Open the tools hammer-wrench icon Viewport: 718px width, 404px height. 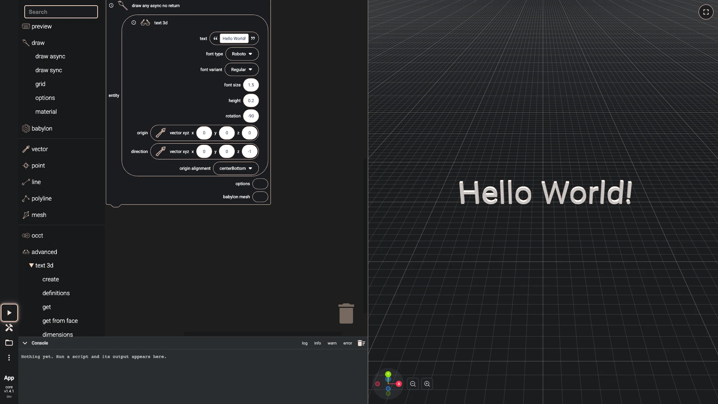pyautogui.click(x=9, y=328)
